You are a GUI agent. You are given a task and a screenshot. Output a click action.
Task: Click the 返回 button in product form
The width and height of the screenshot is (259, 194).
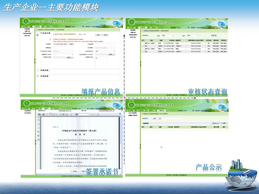click(x=105, y=35)
